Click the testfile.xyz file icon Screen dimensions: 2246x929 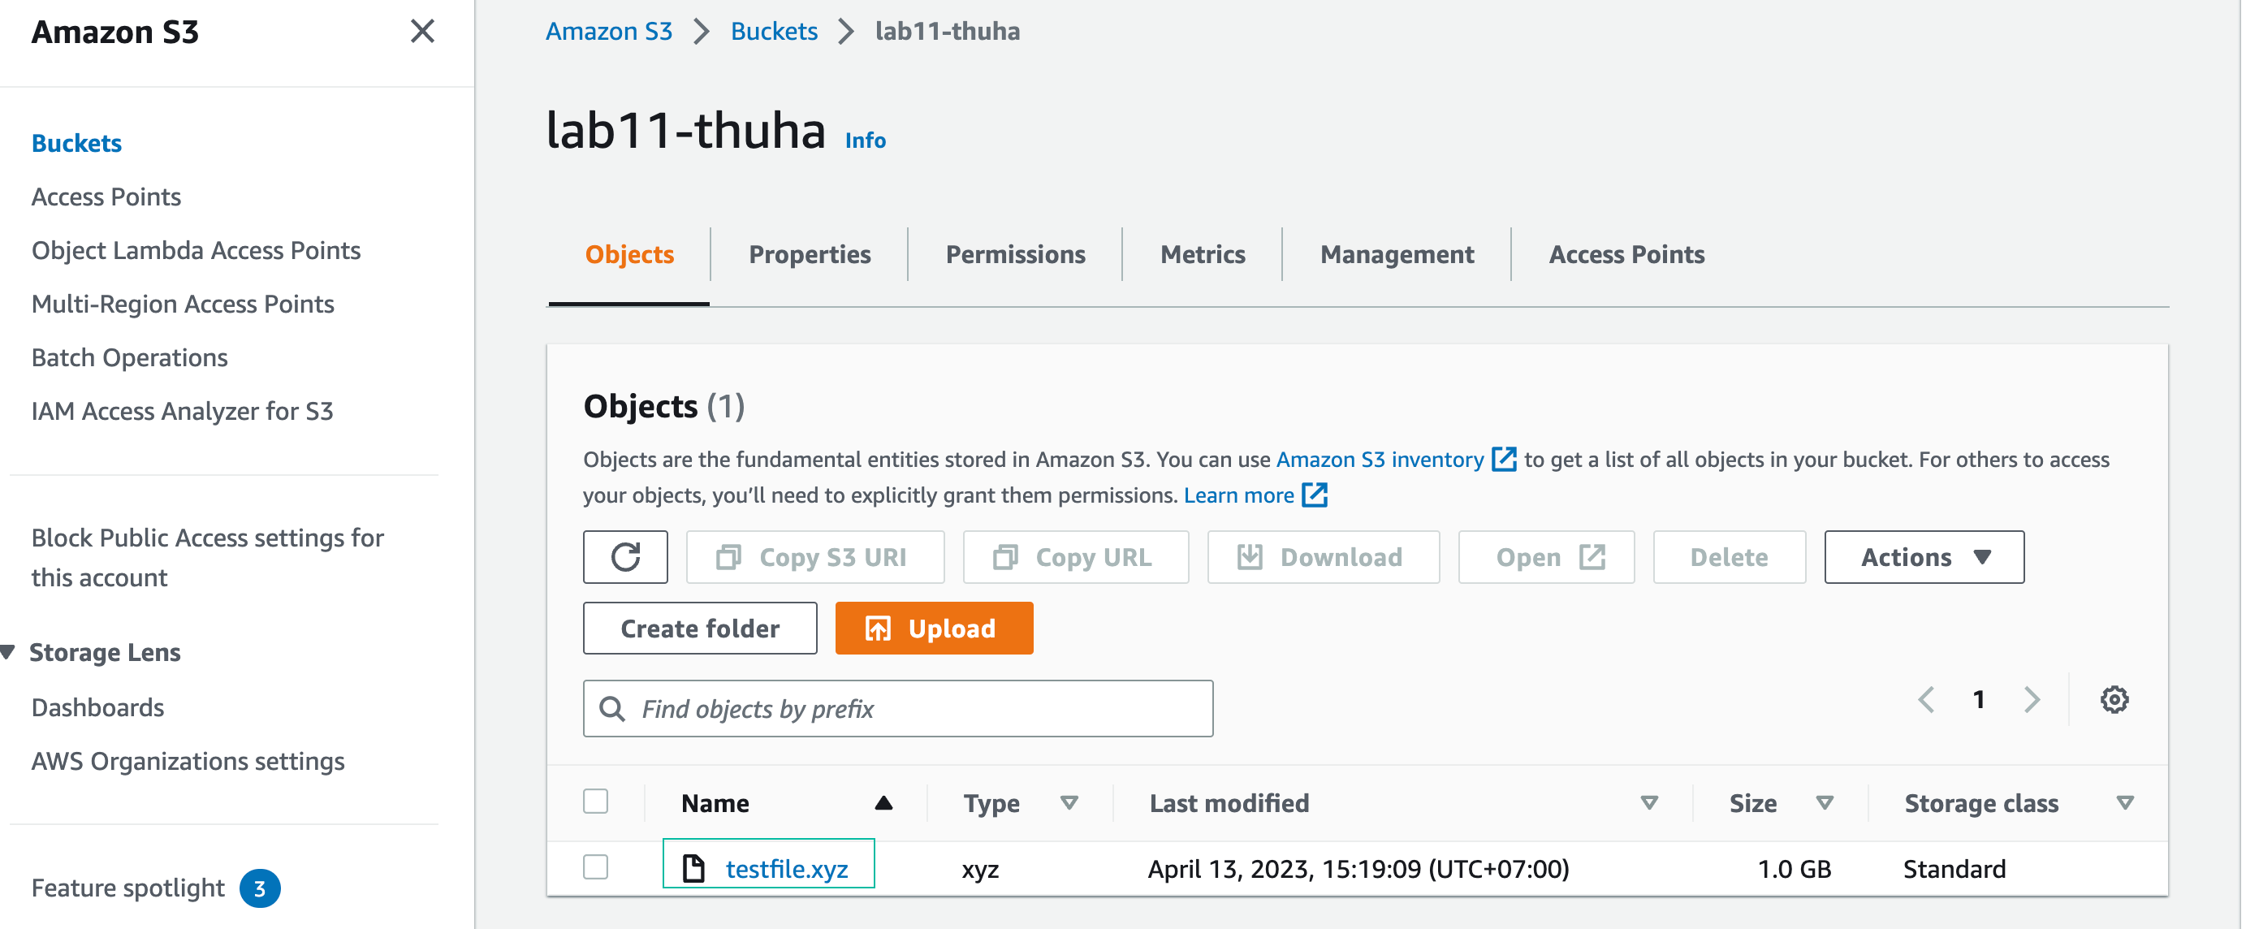693,868
